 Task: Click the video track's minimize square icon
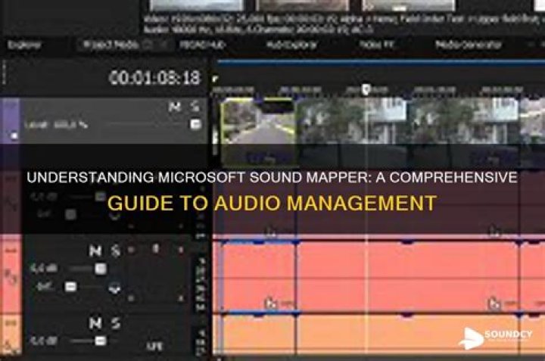pos(12,137)
